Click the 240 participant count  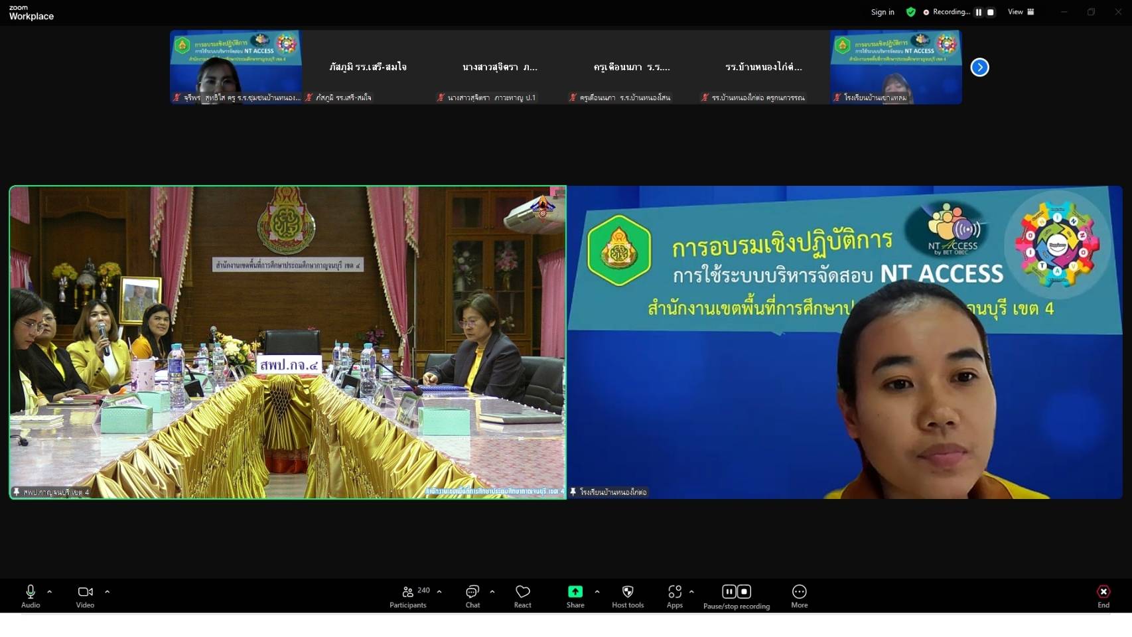click(x=423, y=590)
